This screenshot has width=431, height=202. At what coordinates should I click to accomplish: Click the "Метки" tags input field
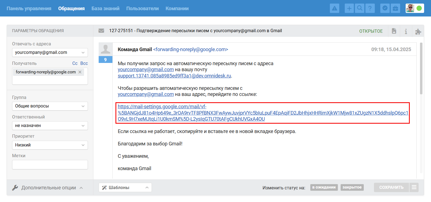click(x=50, y=165)
